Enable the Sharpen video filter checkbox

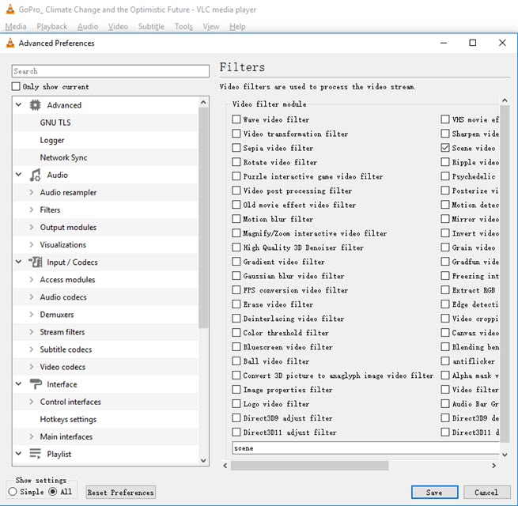445,134
